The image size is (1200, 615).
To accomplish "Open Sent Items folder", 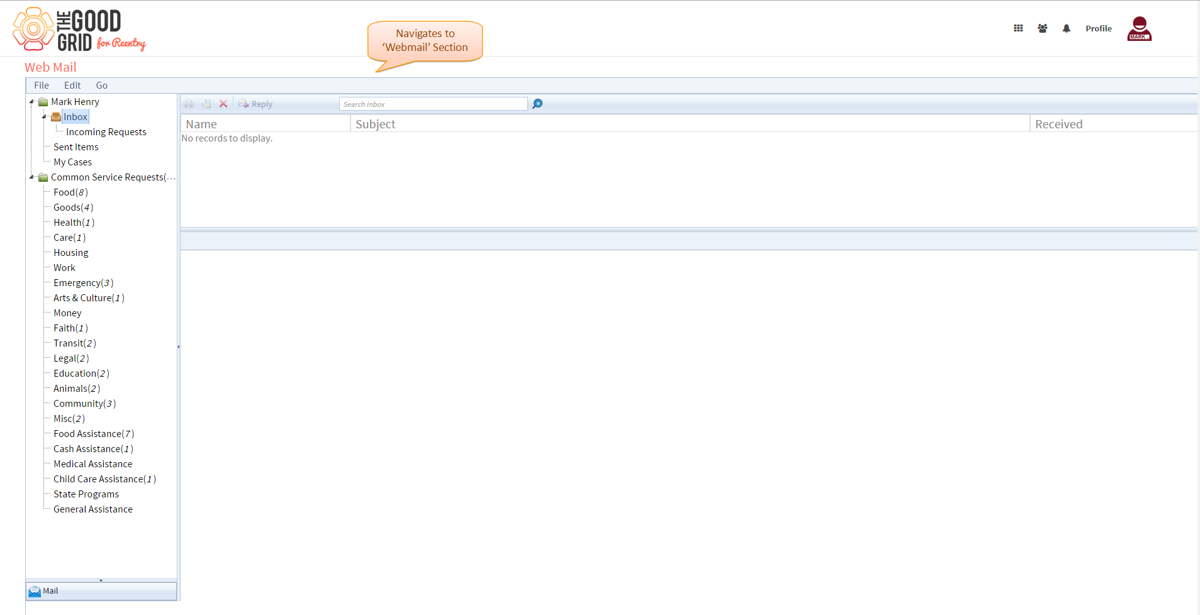I will click(76, 147).
